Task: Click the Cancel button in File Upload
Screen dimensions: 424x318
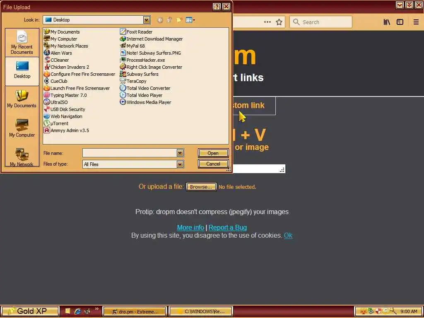Action: point(213,164)
